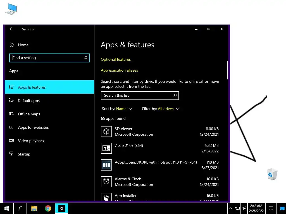Select the App Installer app icon
This screenshot has height=214, width=286.
point(106,197)
